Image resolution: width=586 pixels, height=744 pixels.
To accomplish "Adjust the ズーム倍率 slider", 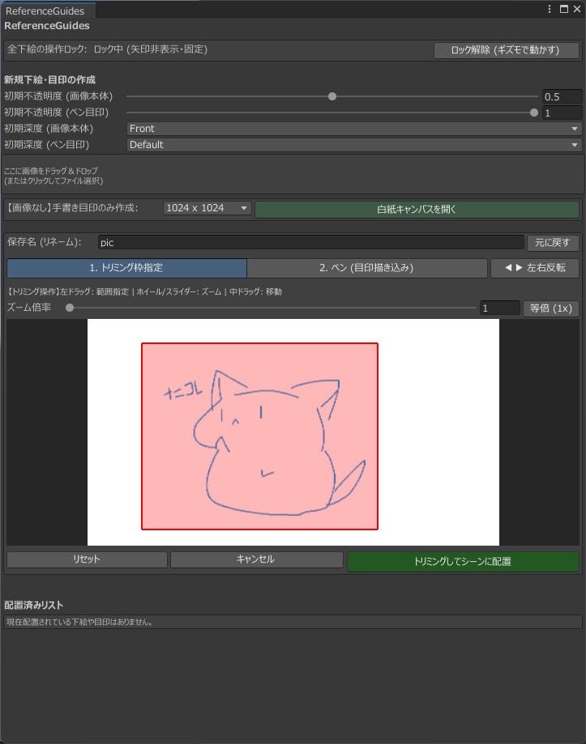I will pyautogui.click(x=271, y=308).
